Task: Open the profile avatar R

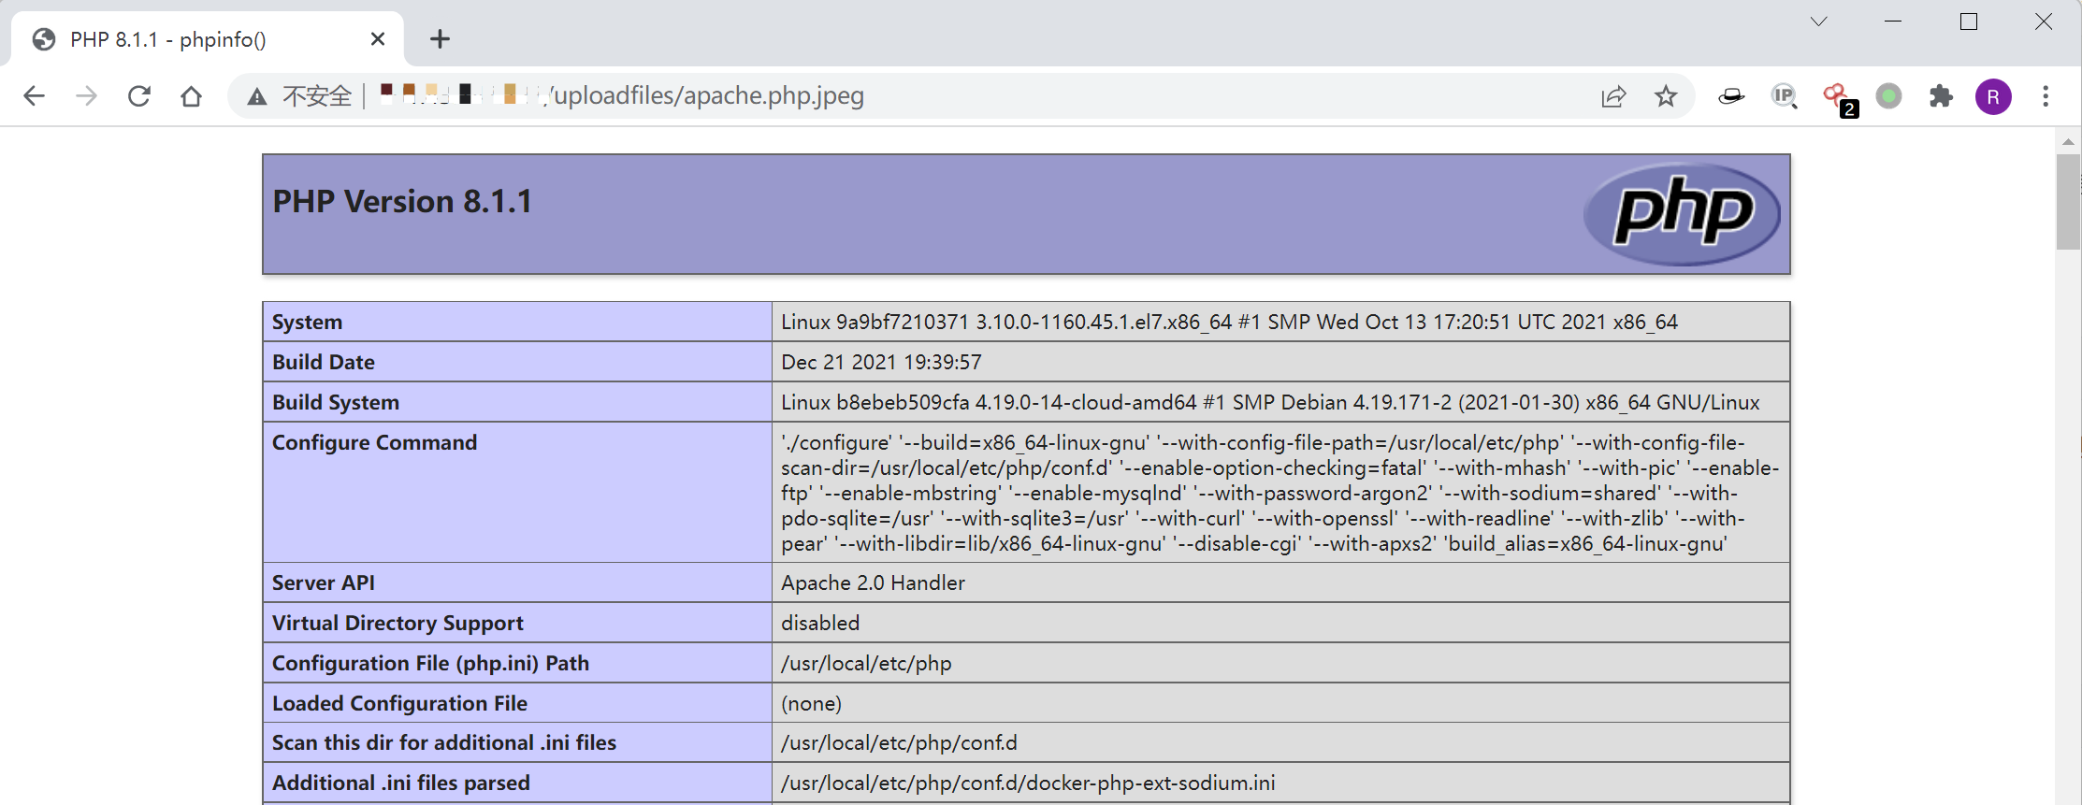Action: point(1993,96)
